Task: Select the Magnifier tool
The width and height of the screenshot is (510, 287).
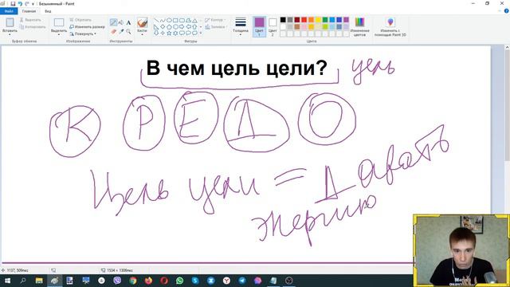Action: pyautogui.click(x=128, y=31)
